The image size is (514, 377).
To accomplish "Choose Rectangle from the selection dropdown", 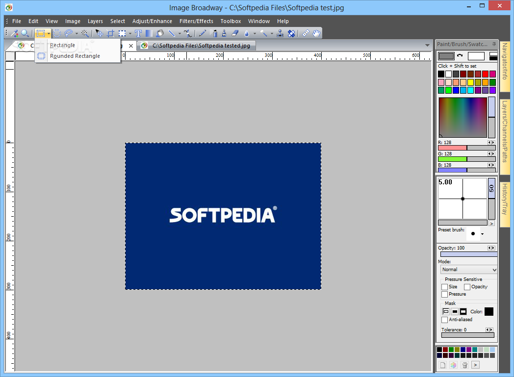I will click(x=77, y=45).
